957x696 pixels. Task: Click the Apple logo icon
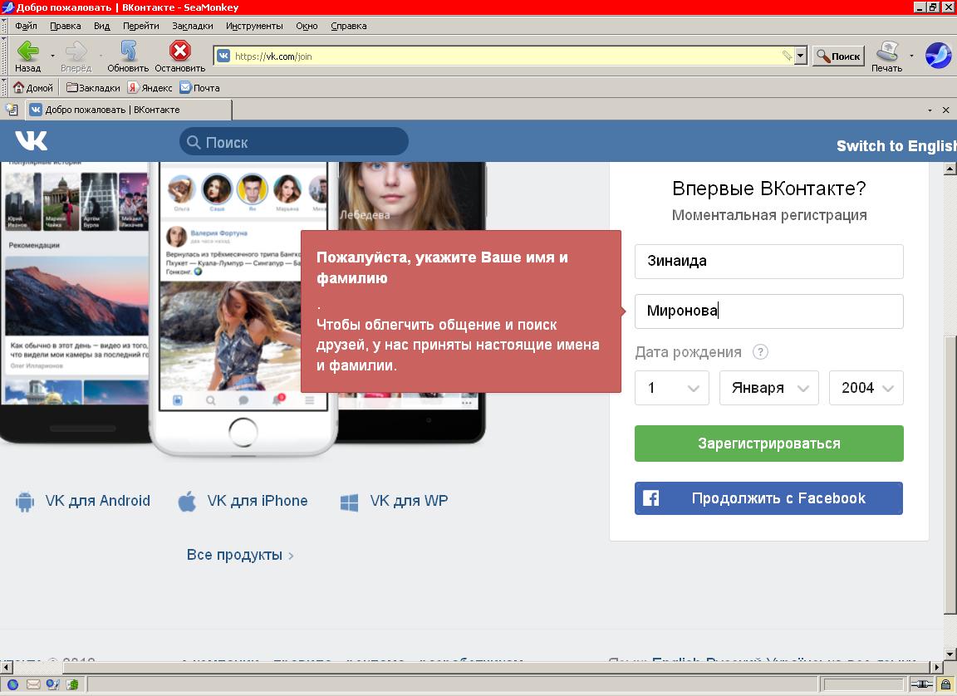click(x=187, y=501)
